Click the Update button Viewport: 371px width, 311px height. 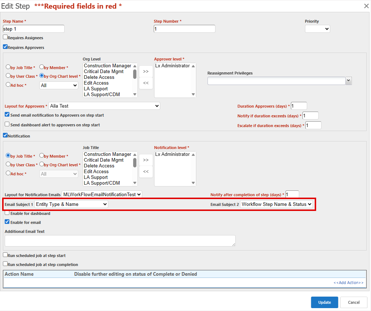[324, 302]
